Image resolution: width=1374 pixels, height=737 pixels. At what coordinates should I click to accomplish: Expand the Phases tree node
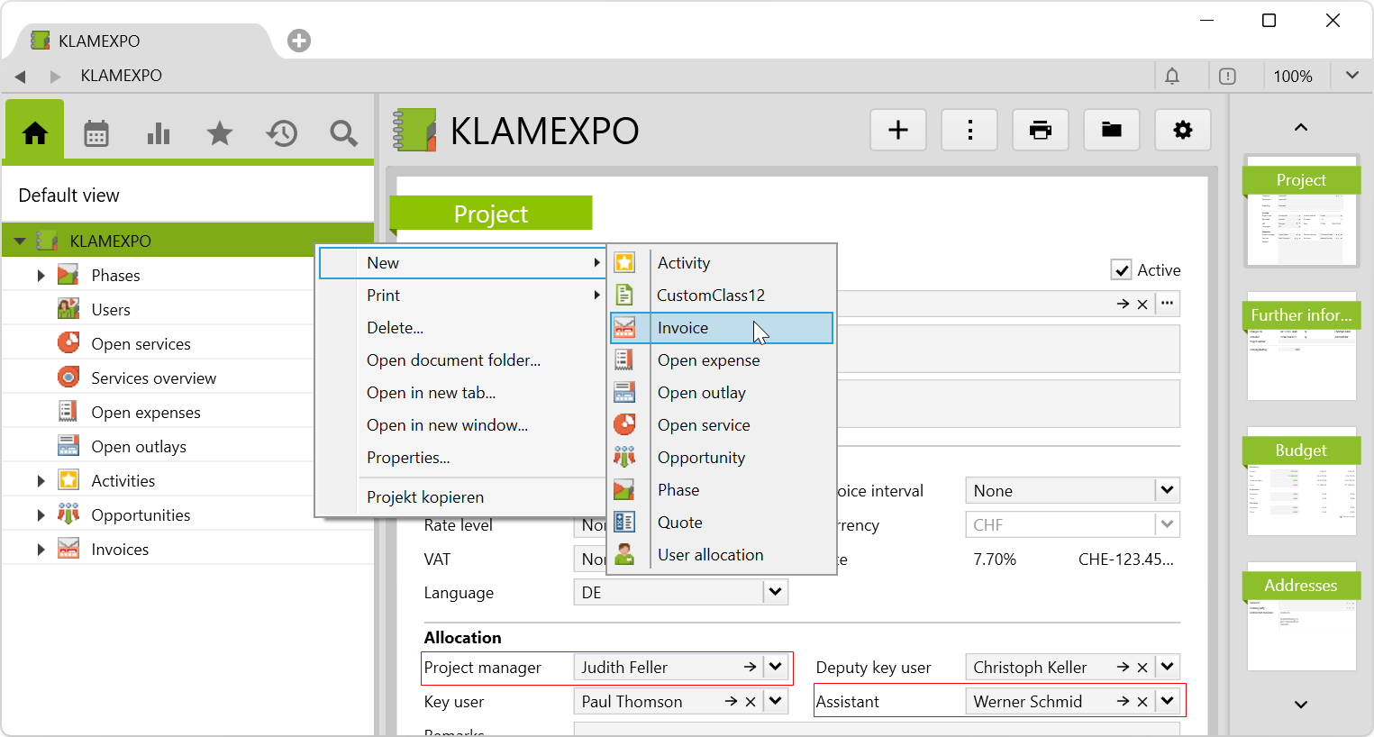[41, 276]
